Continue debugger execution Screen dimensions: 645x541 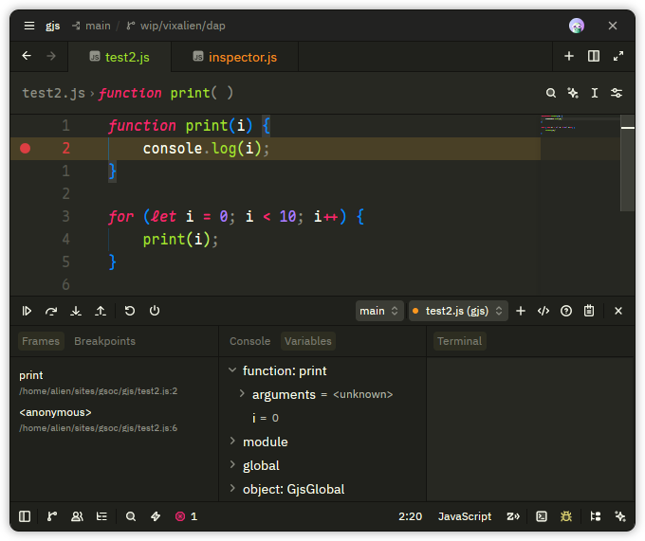coord(27,311)
